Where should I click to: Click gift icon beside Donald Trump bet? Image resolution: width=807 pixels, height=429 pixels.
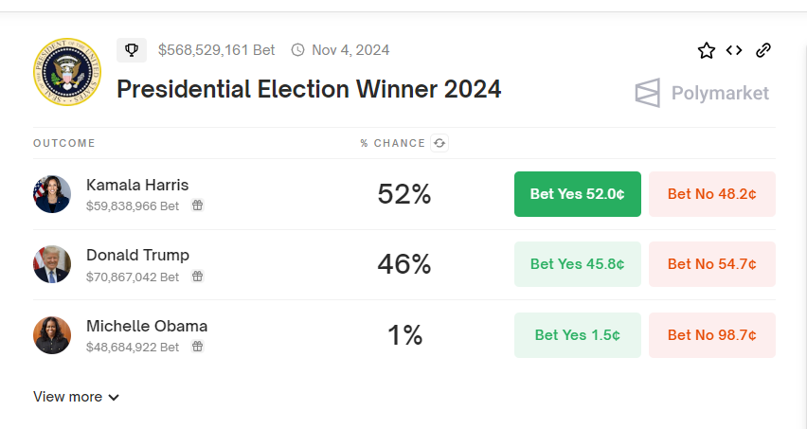coord(197,277)
